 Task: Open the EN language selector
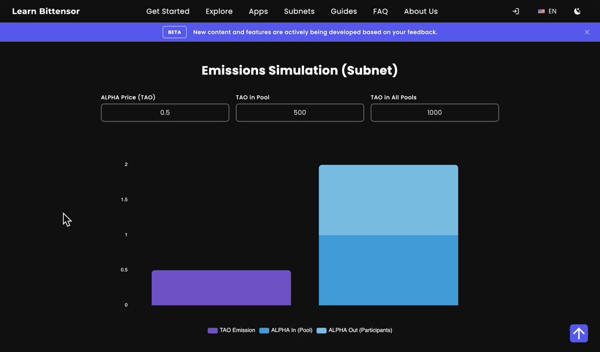tap(547, 11)
